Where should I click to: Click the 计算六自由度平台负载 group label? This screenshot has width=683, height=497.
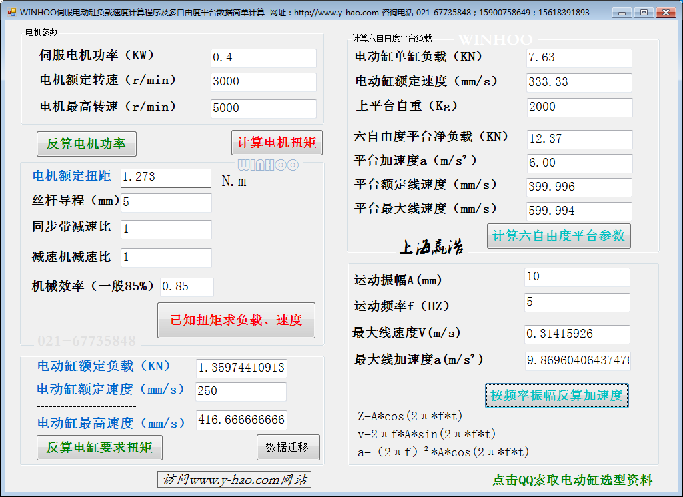coord(392,38)
